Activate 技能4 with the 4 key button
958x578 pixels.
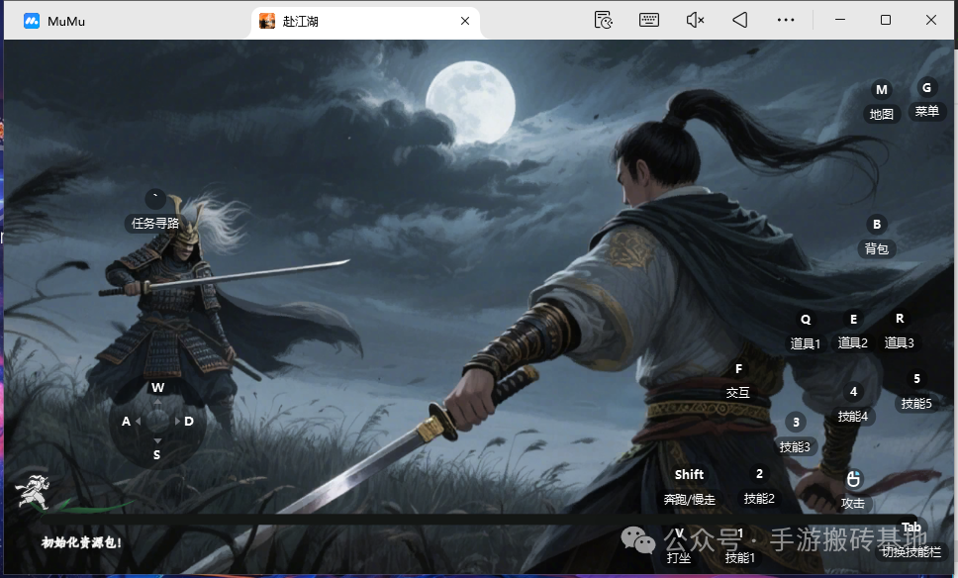click(853, 393)
